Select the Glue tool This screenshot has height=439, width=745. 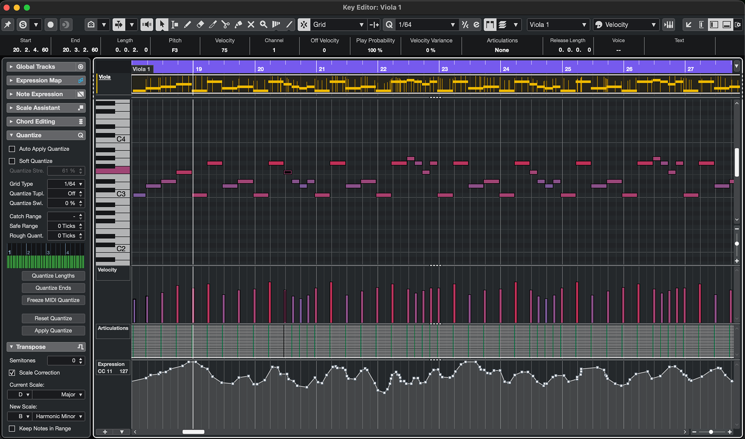tap(238, 24)
